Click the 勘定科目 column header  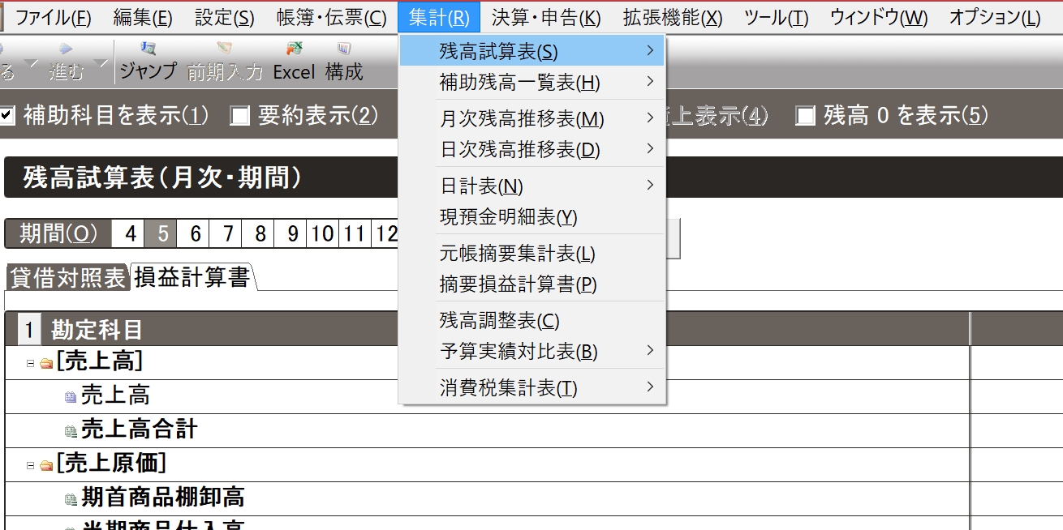[97, 330]
